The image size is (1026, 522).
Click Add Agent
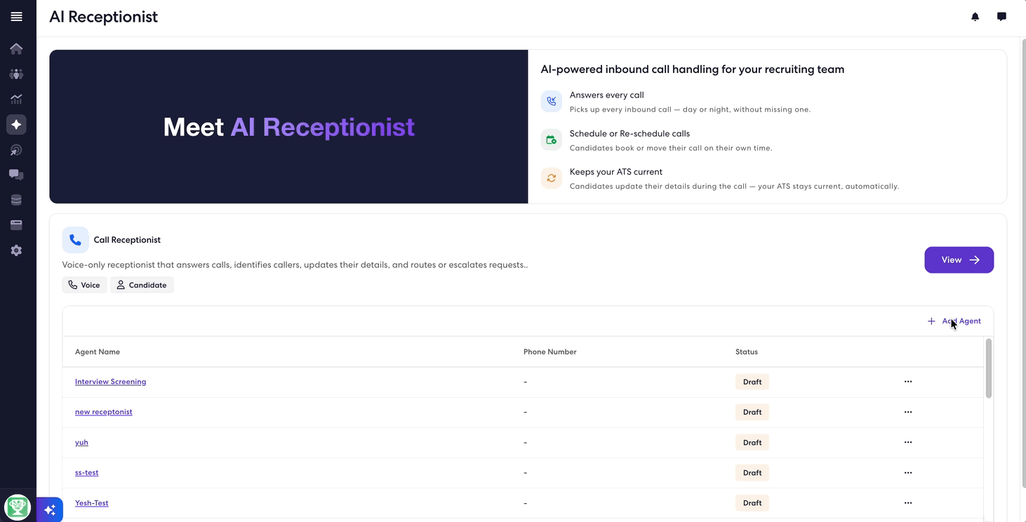click(x=954, y=321)
